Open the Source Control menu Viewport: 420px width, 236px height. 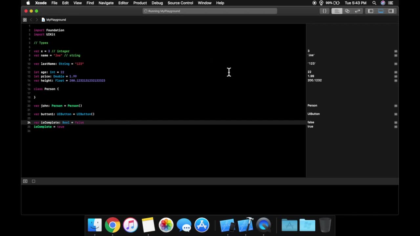(x=180, y=3)
